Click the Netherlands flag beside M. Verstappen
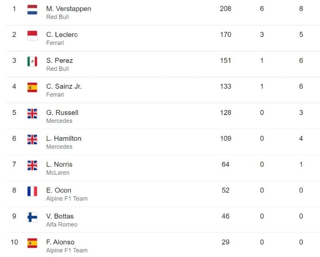The image size is (320, 257). pos(32,10)
